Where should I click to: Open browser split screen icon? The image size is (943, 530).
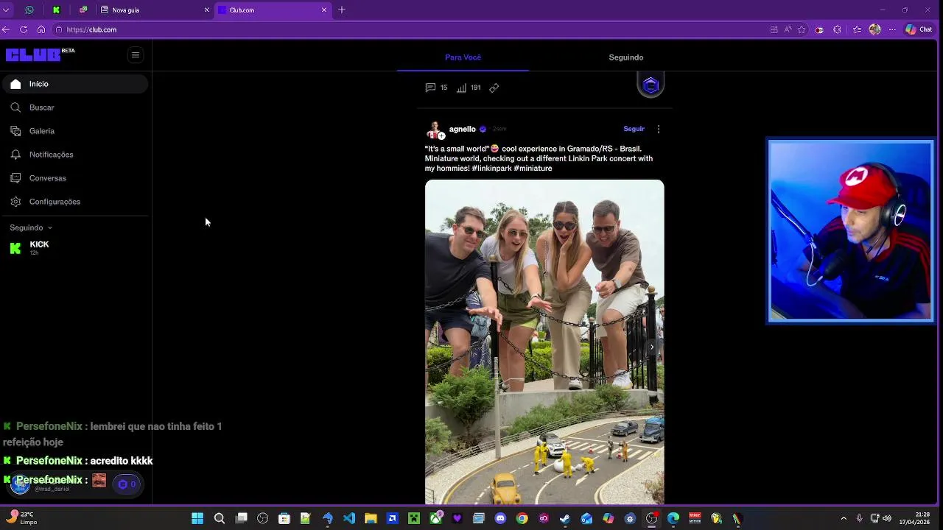tap(774, 29)
